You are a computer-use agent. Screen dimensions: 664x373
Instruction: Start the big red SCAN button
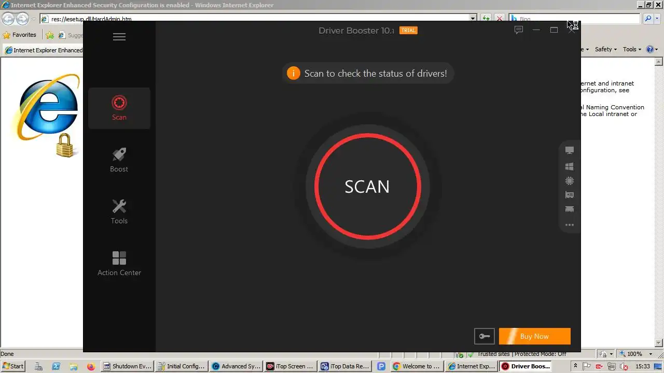tap(367, 187)
